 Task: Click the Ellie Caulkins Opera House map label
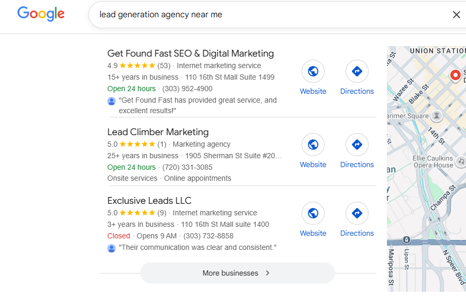tap(432, 161)
